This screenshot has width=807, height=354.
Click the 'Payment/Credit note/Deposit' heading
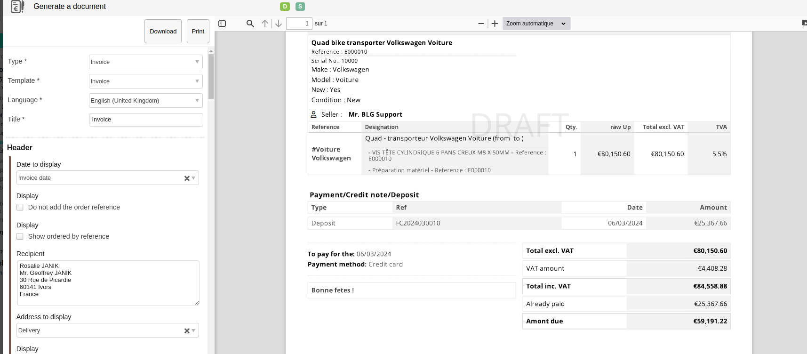(364, 195)
